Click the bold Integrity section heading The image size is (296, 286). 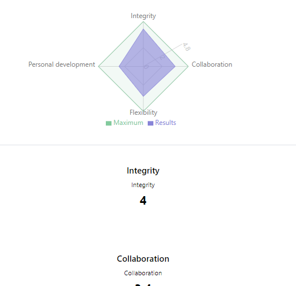[143, 171]
